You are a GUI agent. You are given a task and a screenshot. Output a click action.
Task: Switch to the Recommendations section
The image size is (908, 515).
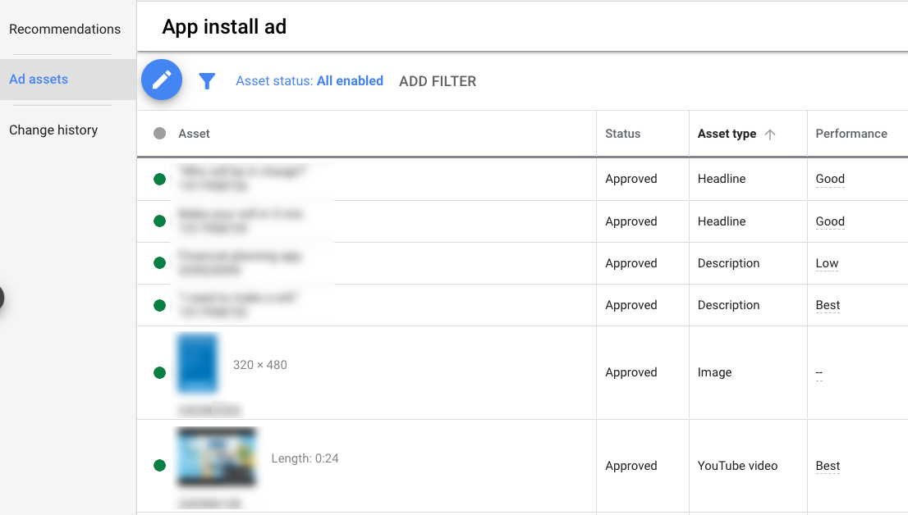[x=64, y=29]
